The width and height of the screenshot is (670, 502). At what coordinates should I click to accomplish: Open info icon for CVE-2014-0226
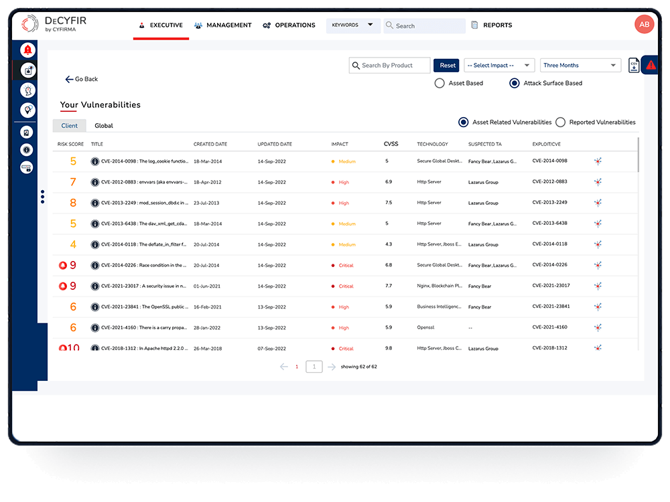(x=95, y=266)
